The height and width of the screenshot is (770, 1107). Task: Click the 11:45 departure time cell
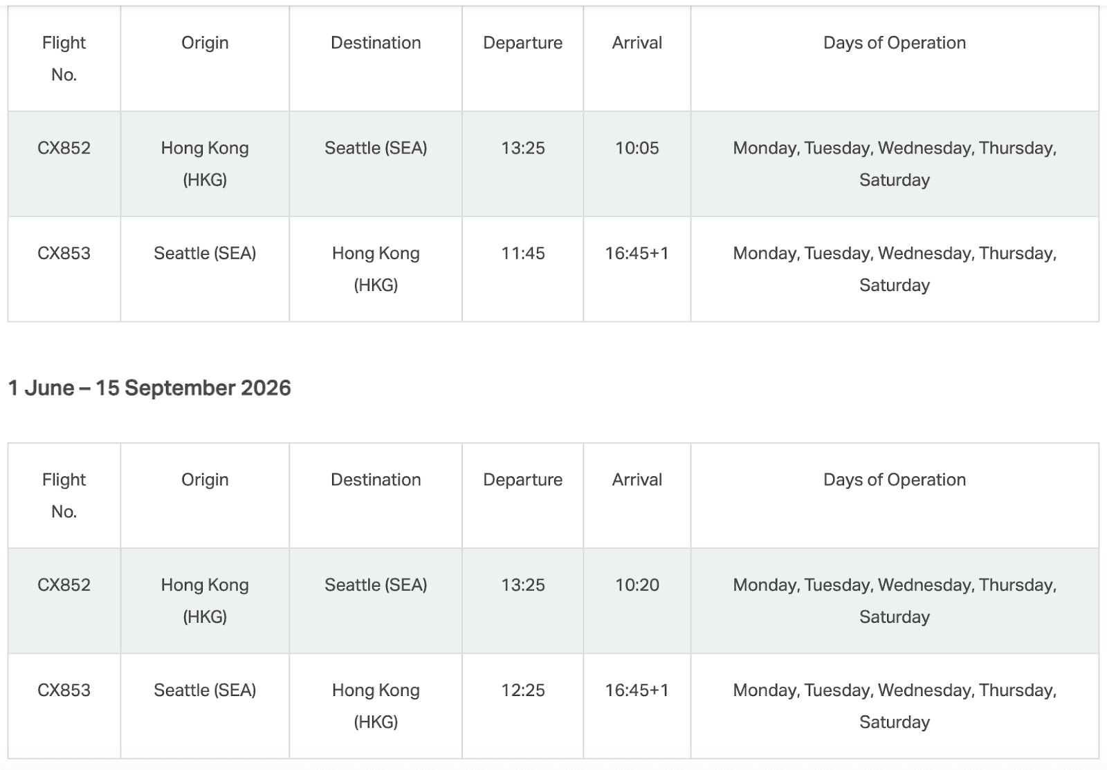pyautogui.click(x=522, y=253)
